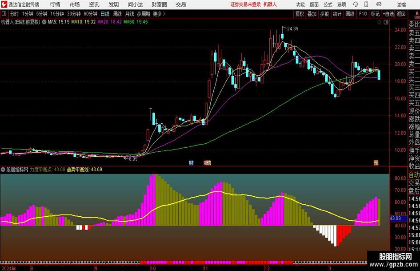The width and height of the screenshot is (420, 271).
Task: Open the 财富圈 menu
Action: [x=159, y=4]
